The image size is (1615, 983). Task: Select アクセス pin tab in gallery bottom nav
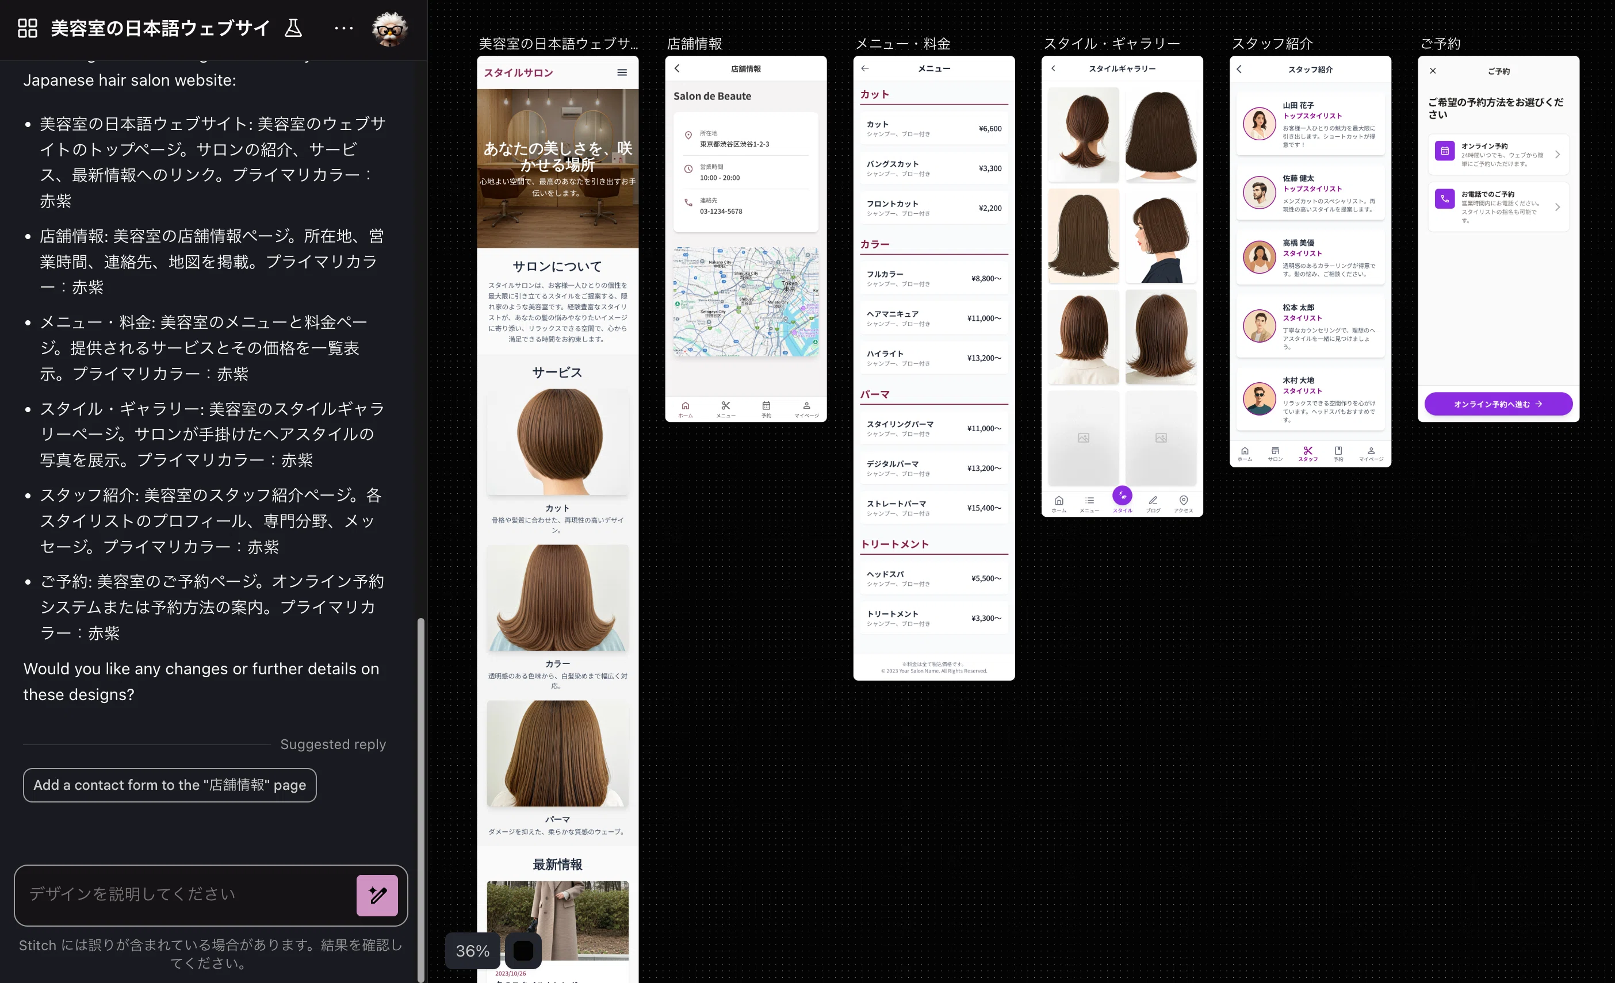pos(1184,504)
